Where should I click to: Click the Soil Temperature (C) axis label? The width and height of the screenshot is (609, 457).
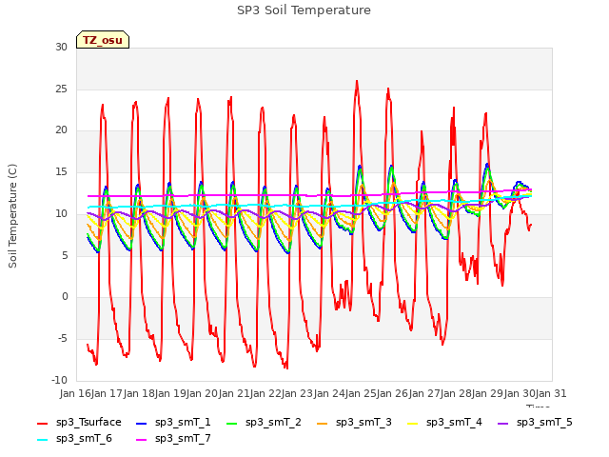point(12,216)
